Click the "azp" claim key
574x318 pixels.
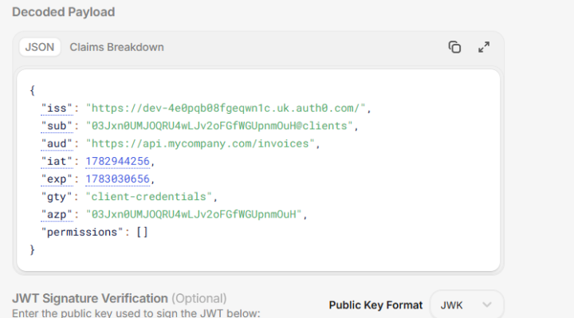tap(57, 214)
